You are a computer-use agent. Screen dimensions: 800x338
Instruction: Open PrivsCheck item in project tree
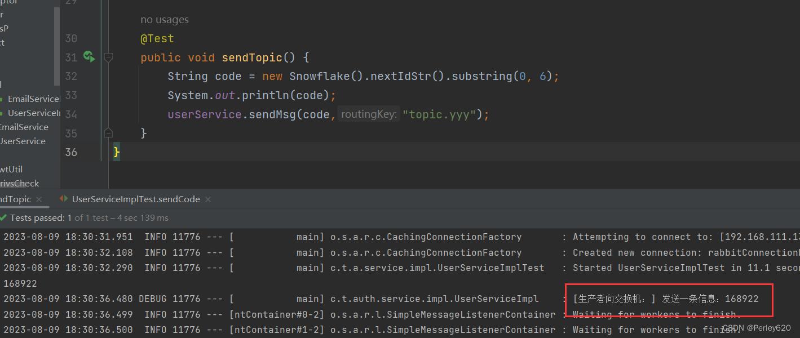click(x=20, y=183)
